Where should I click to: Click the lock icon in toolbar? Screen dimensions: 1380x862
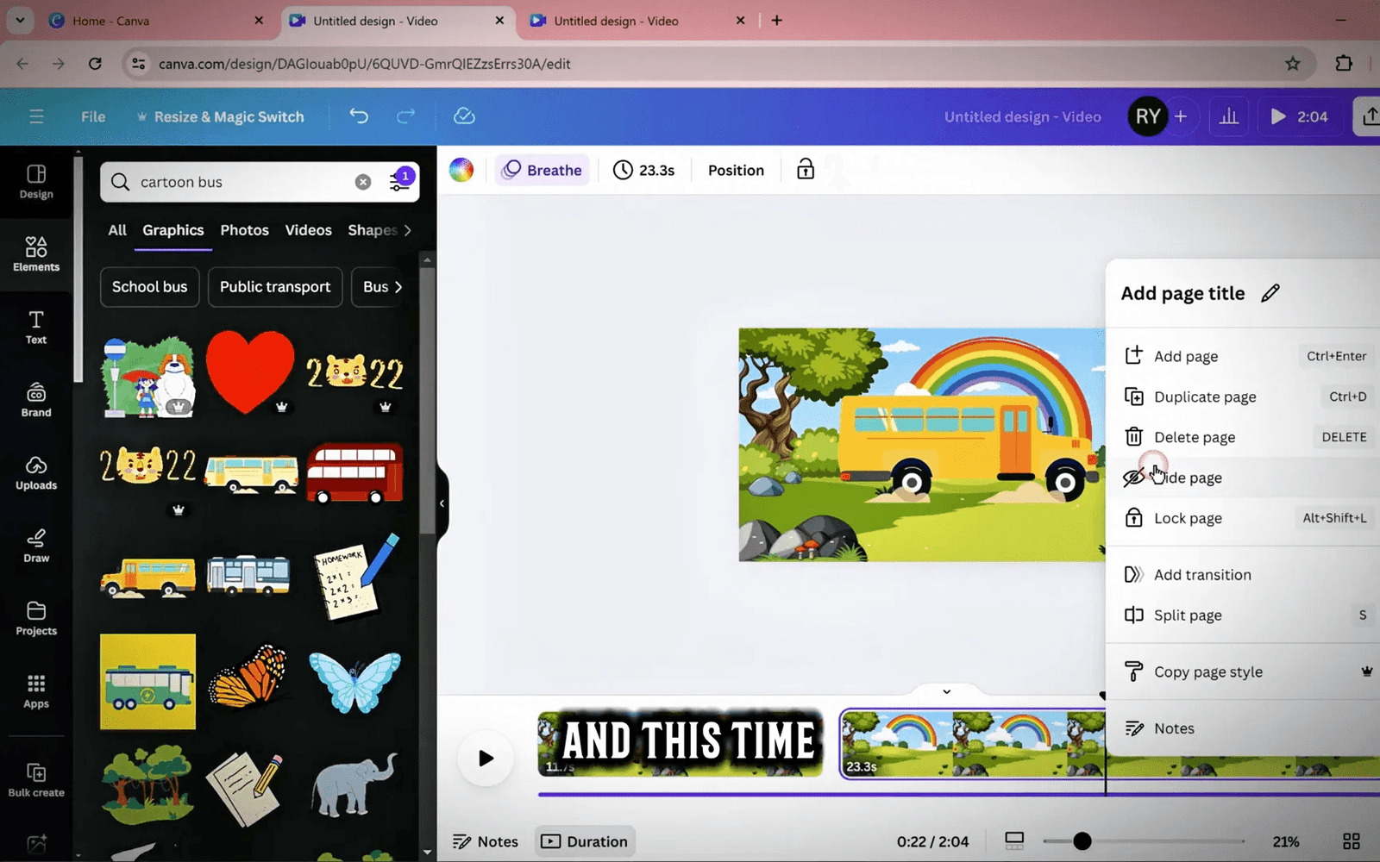click(806, 170)
